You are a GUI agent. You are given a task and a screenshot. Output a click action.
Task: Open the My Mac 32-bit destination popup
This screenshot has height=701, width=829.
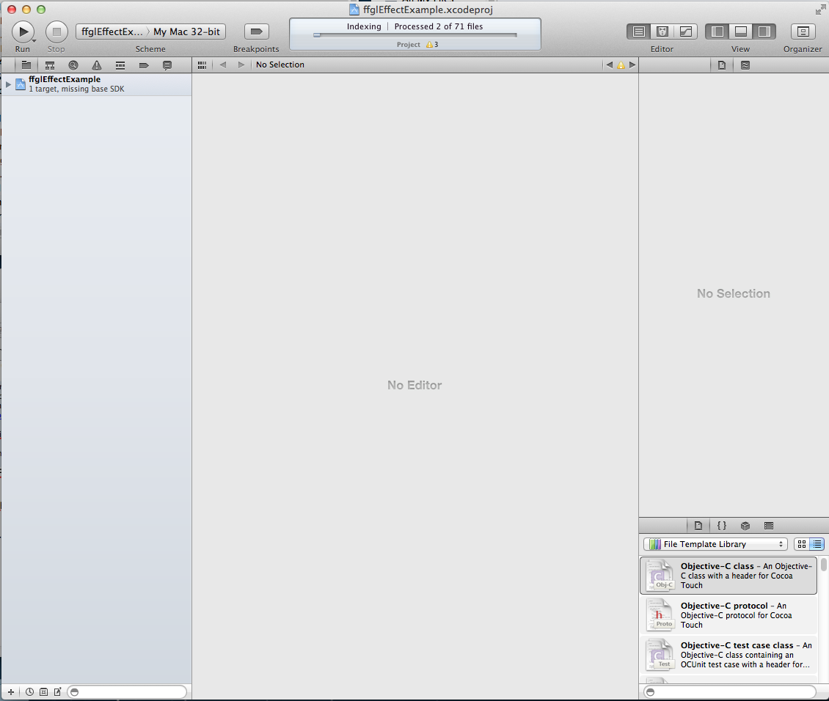(x=186, y=32)
